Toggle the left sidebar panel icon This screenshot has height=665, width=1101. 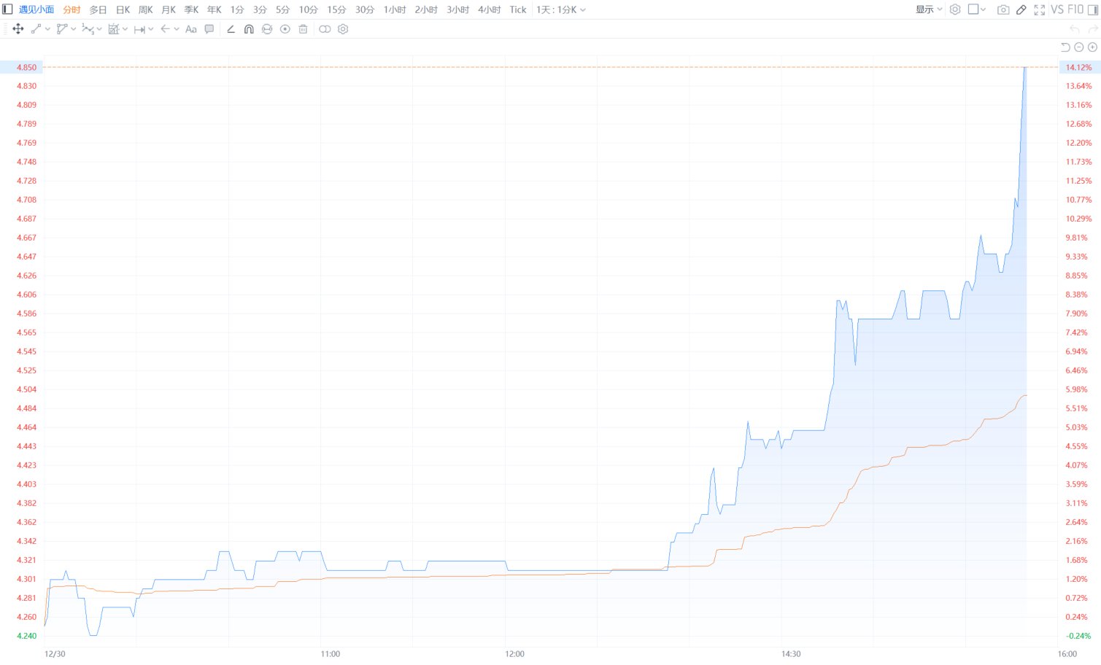tap(8, 9)
